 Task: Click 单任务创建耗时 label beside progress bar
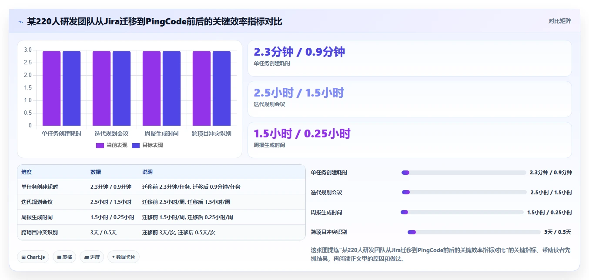pos(329,173)
